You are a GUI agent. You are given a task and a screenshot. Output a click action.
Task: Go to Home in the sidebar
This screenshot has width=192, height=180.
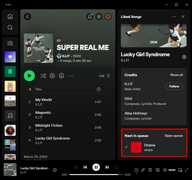point(10,16)
